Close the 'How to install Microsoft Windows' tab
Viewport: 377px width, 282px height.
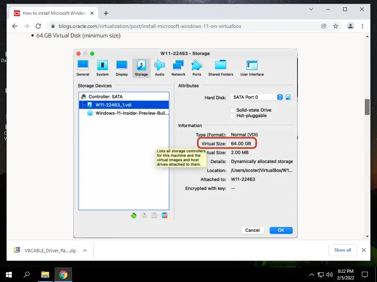(92, 13)
